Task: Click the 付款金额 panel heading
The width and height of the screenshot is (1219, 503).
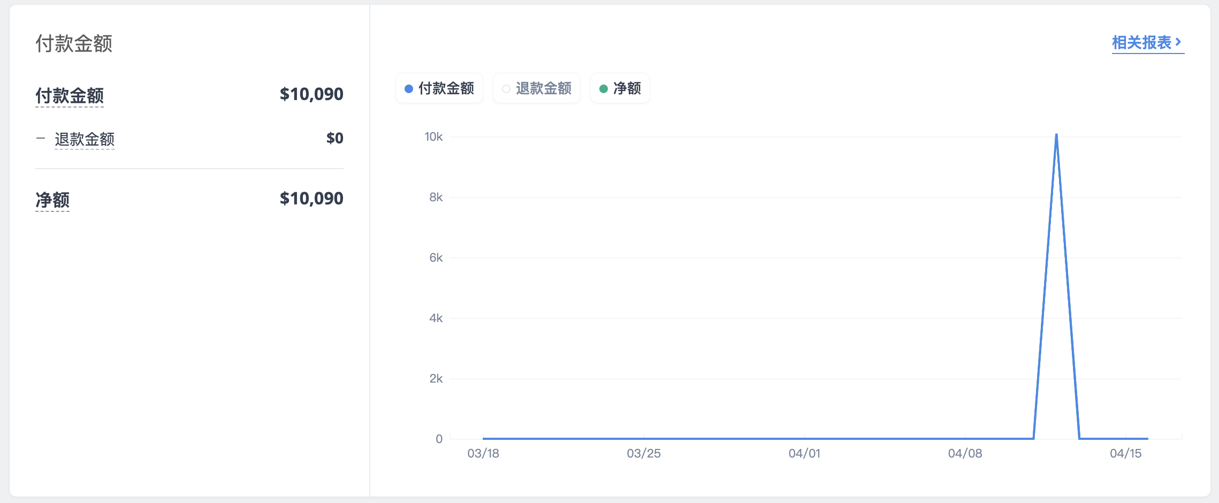Action: (x=74, y=43)
